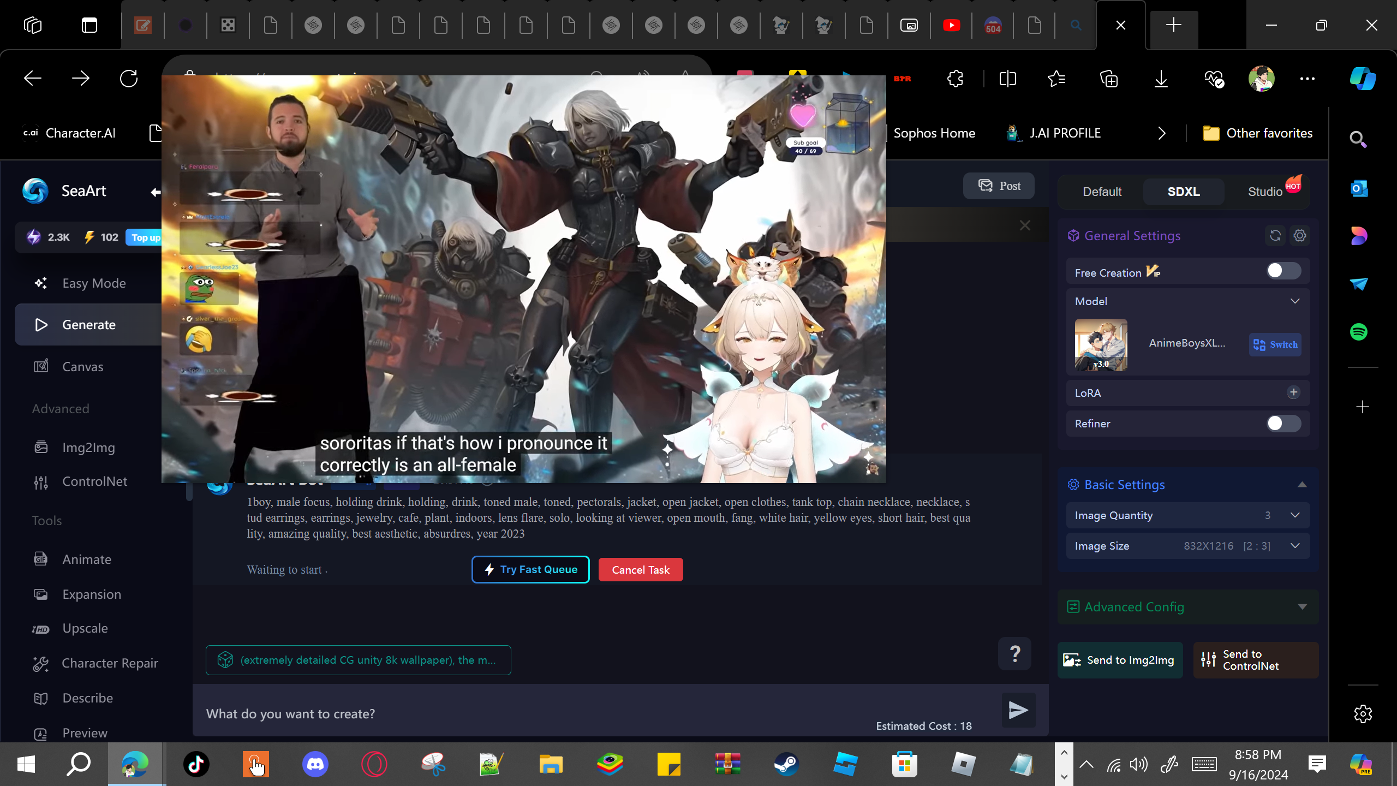Screen dimensions: 1397x786
Task: Click the browser Refresh icon
Action: (x=129, y=79)
